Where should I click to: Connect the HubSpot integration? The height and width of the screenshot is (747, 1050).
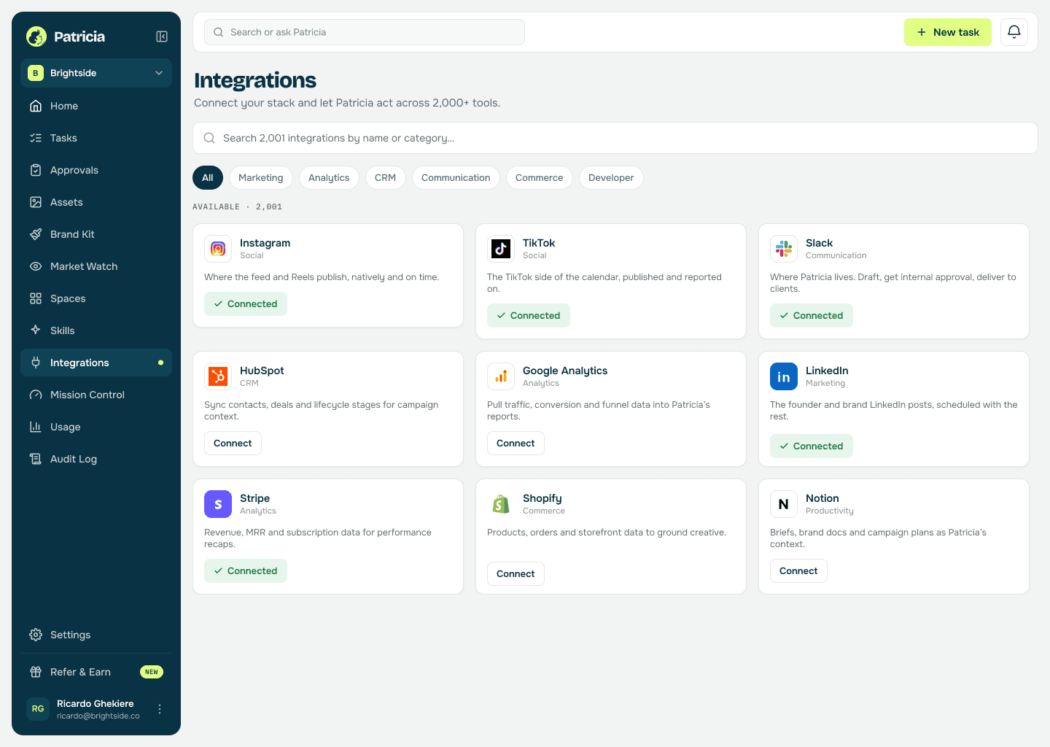233,444
